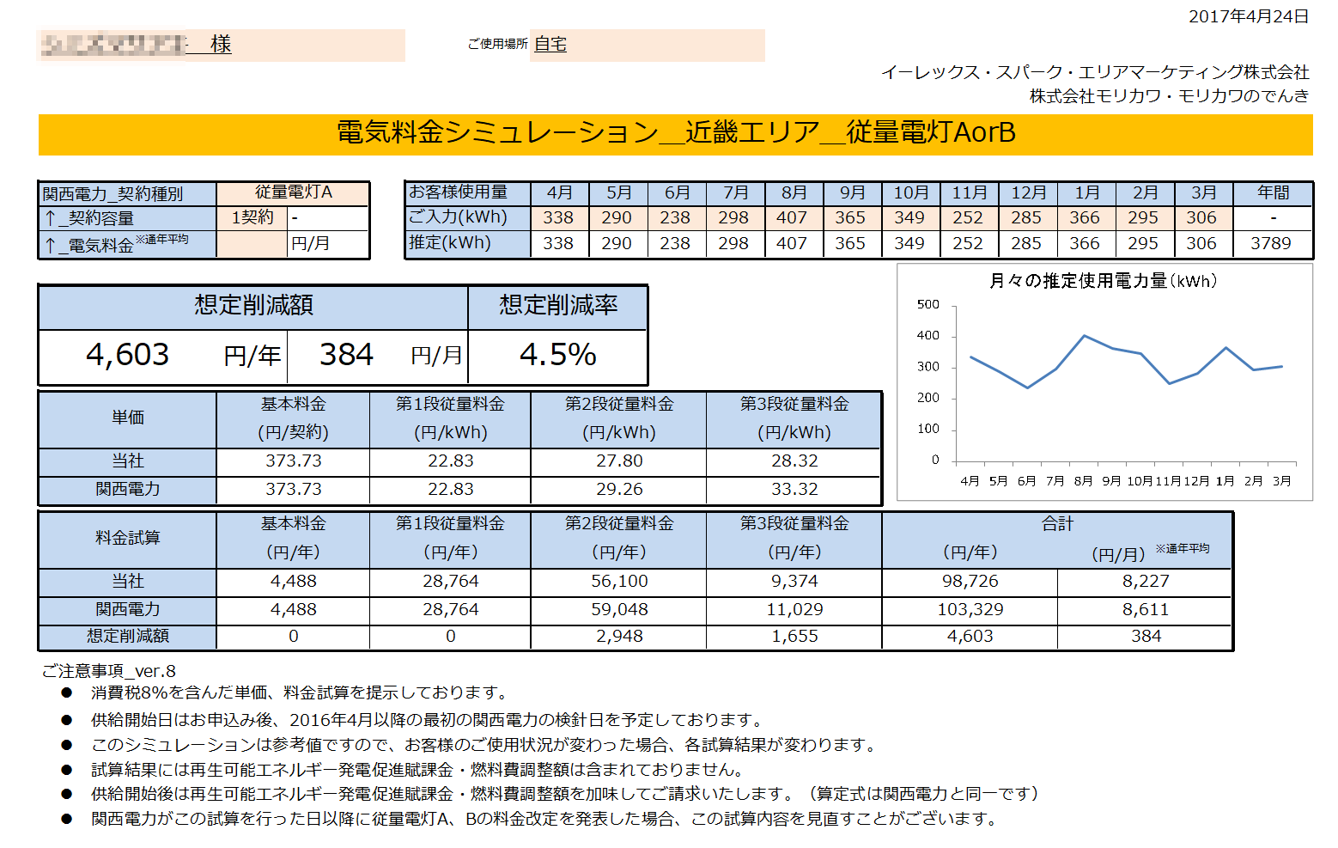Select the date 2017年4月24日
This screenshot has width=1338, height=848.
click(1249, 16)
